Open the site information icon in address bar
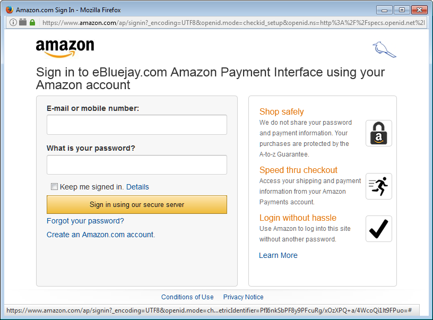The image size is (433, 320). 13,22
